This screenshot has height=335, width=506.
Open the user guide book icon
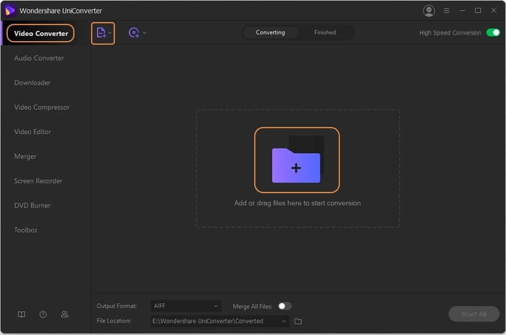point(21,314)
